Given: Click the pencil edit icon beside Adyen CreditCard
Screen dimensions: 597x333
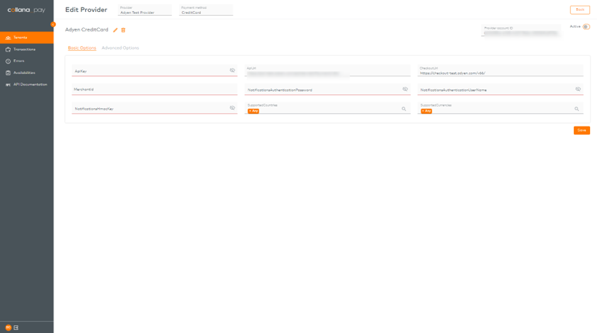Looking at the screenshot, I should click(115, 30).
